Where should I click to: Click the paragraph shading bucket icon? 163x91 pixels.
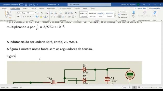coord(69,17)
